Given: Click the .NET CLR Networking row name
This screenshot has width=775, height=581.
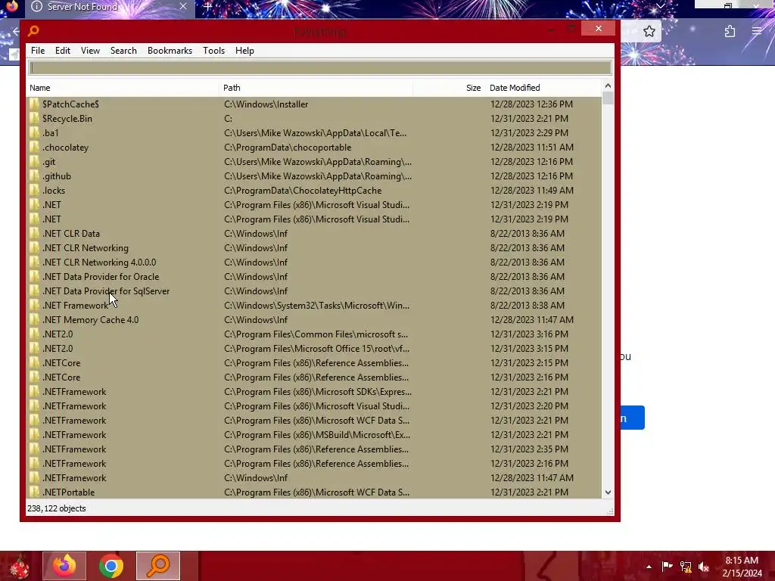Looking at the screenshot, I should [85, 248].
